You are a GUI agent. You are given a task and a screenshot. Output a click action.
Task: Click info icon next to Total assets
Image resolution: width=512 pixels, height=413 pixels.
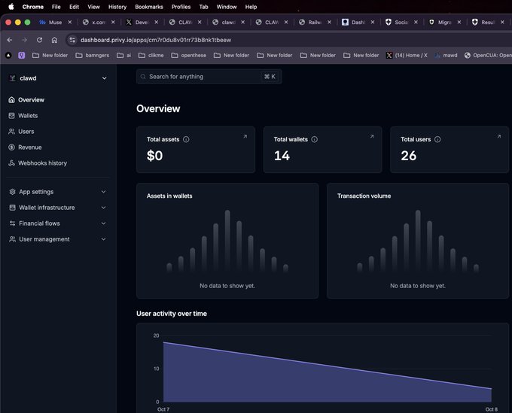(186, 139)
